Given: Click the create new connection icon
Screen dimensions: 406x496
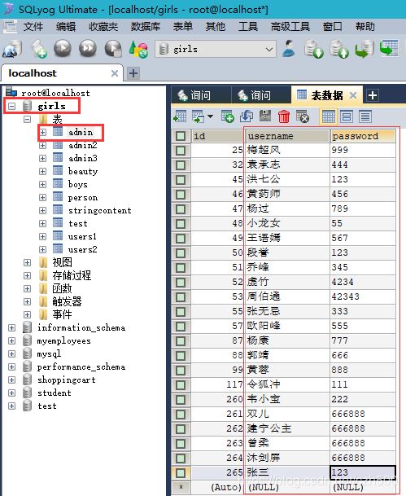Looking at the screenshot, I should [x=11, y=49].
